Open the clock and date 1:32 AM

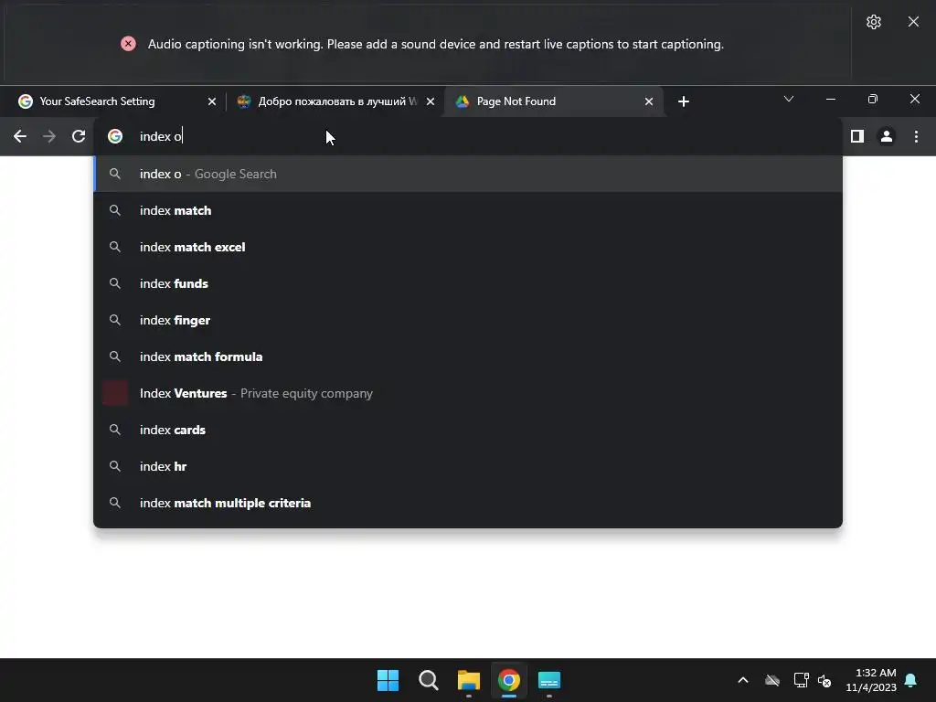click(871, 680)
